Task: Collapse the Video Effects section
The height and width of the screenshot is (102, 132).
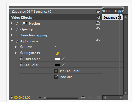Action: click(x=99, y=17)
